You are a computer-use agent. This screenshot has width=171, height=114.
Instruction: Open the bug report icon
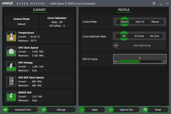point(154,3)
